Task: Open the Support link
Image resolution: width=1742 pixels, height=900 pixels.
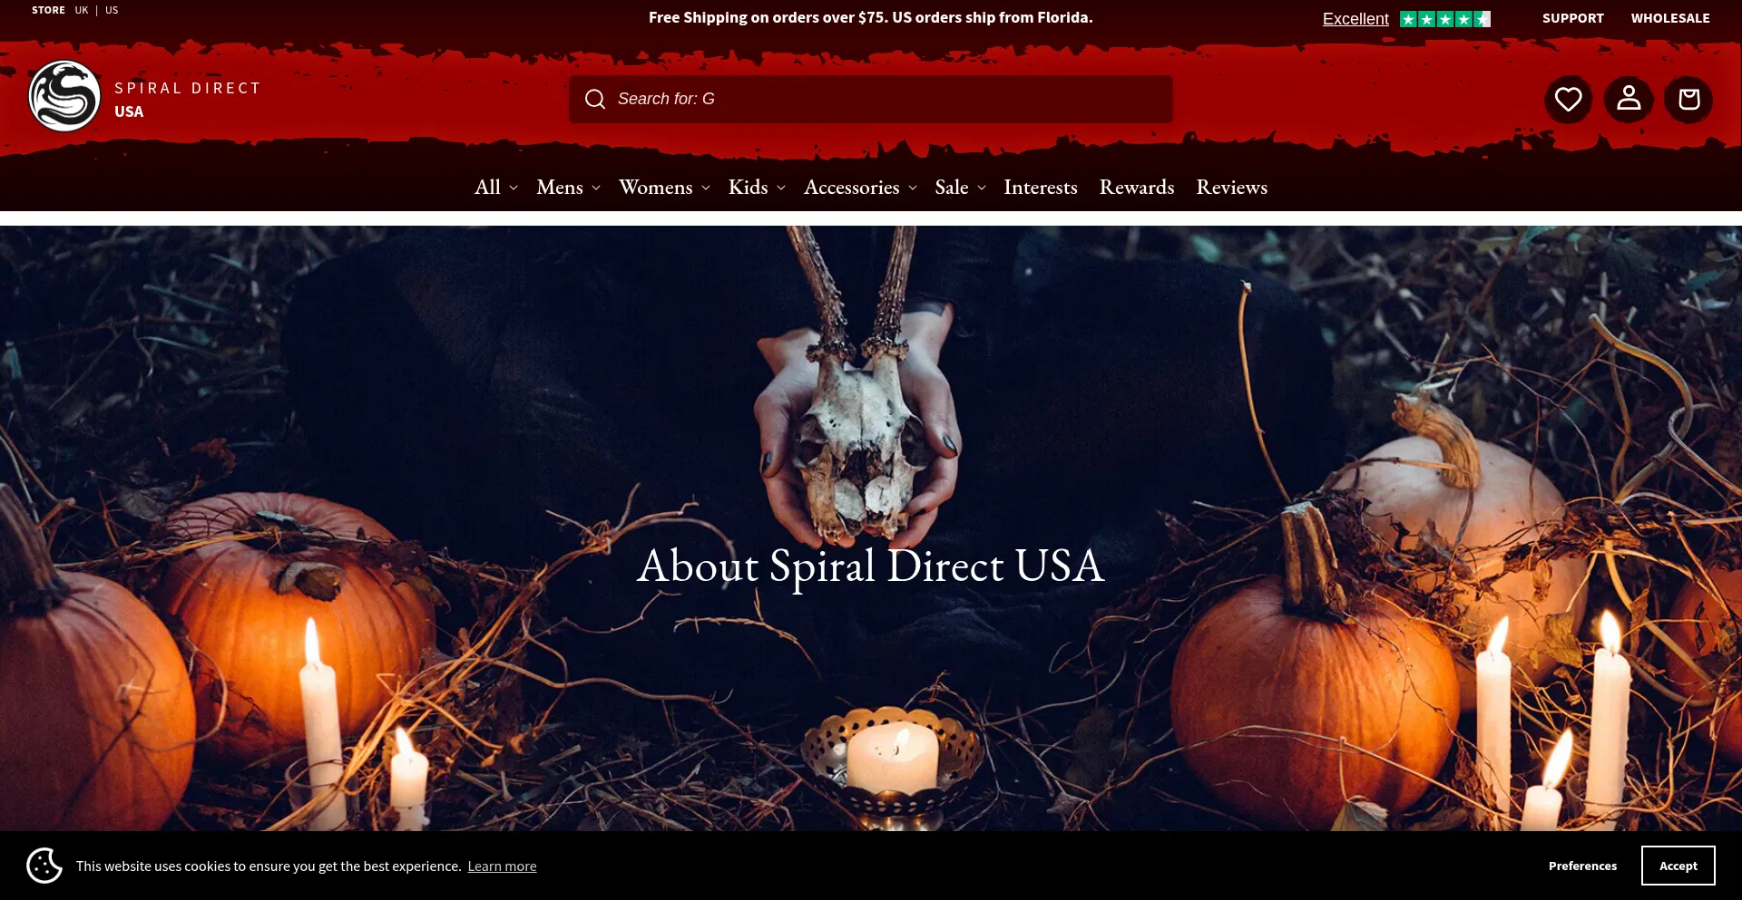Action: pyautogui.click(x=1573, y=18)
